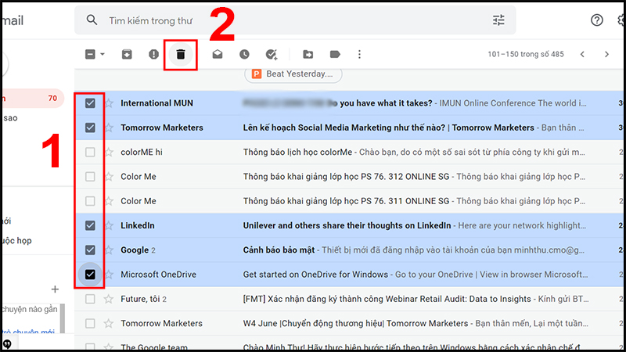Go to older emails page arrow
The width and height of the screenshot is (626, 352).
(606, 54)
